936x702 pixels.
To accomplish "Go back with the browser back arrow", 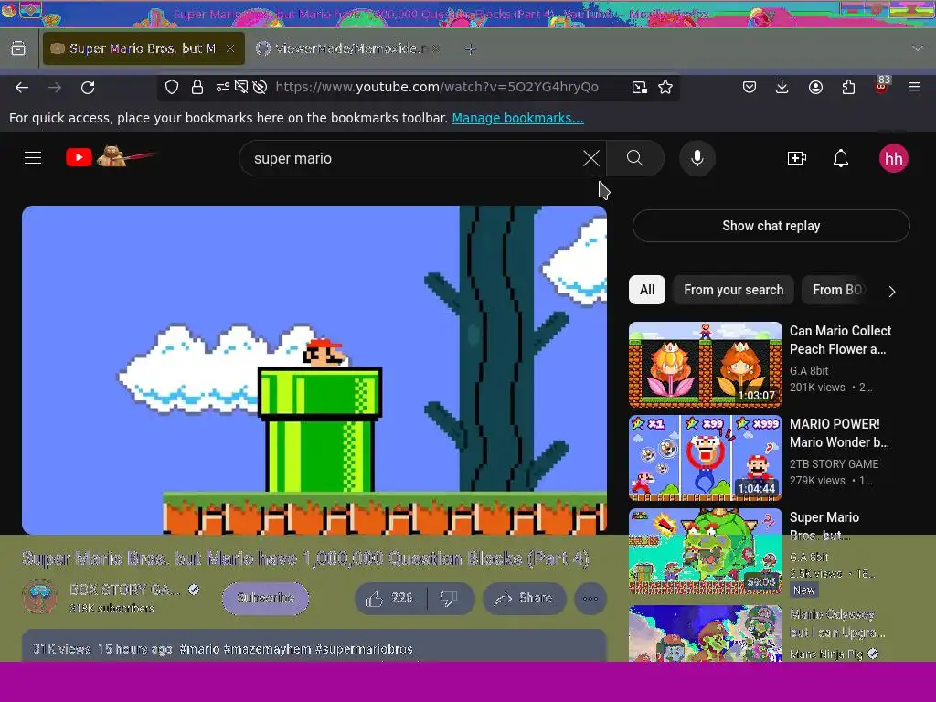I will [22, 87].
